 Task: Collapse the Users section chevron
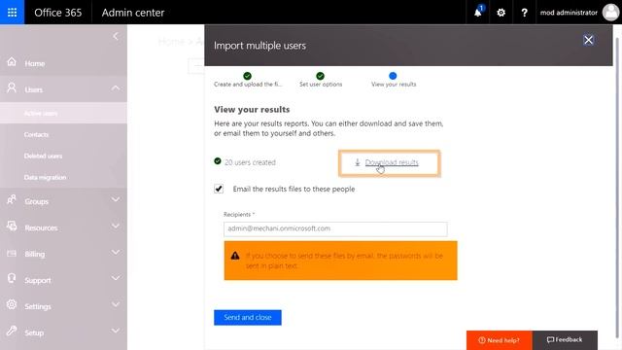116,88
